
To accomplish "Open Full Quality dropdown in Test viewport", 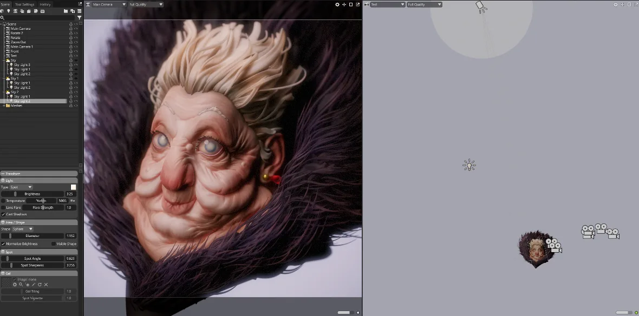I will [x=424, y=4].
